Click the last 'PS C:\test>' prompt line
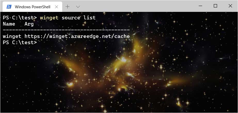Viewport: 238px width, 113px height. click(20, 43)
